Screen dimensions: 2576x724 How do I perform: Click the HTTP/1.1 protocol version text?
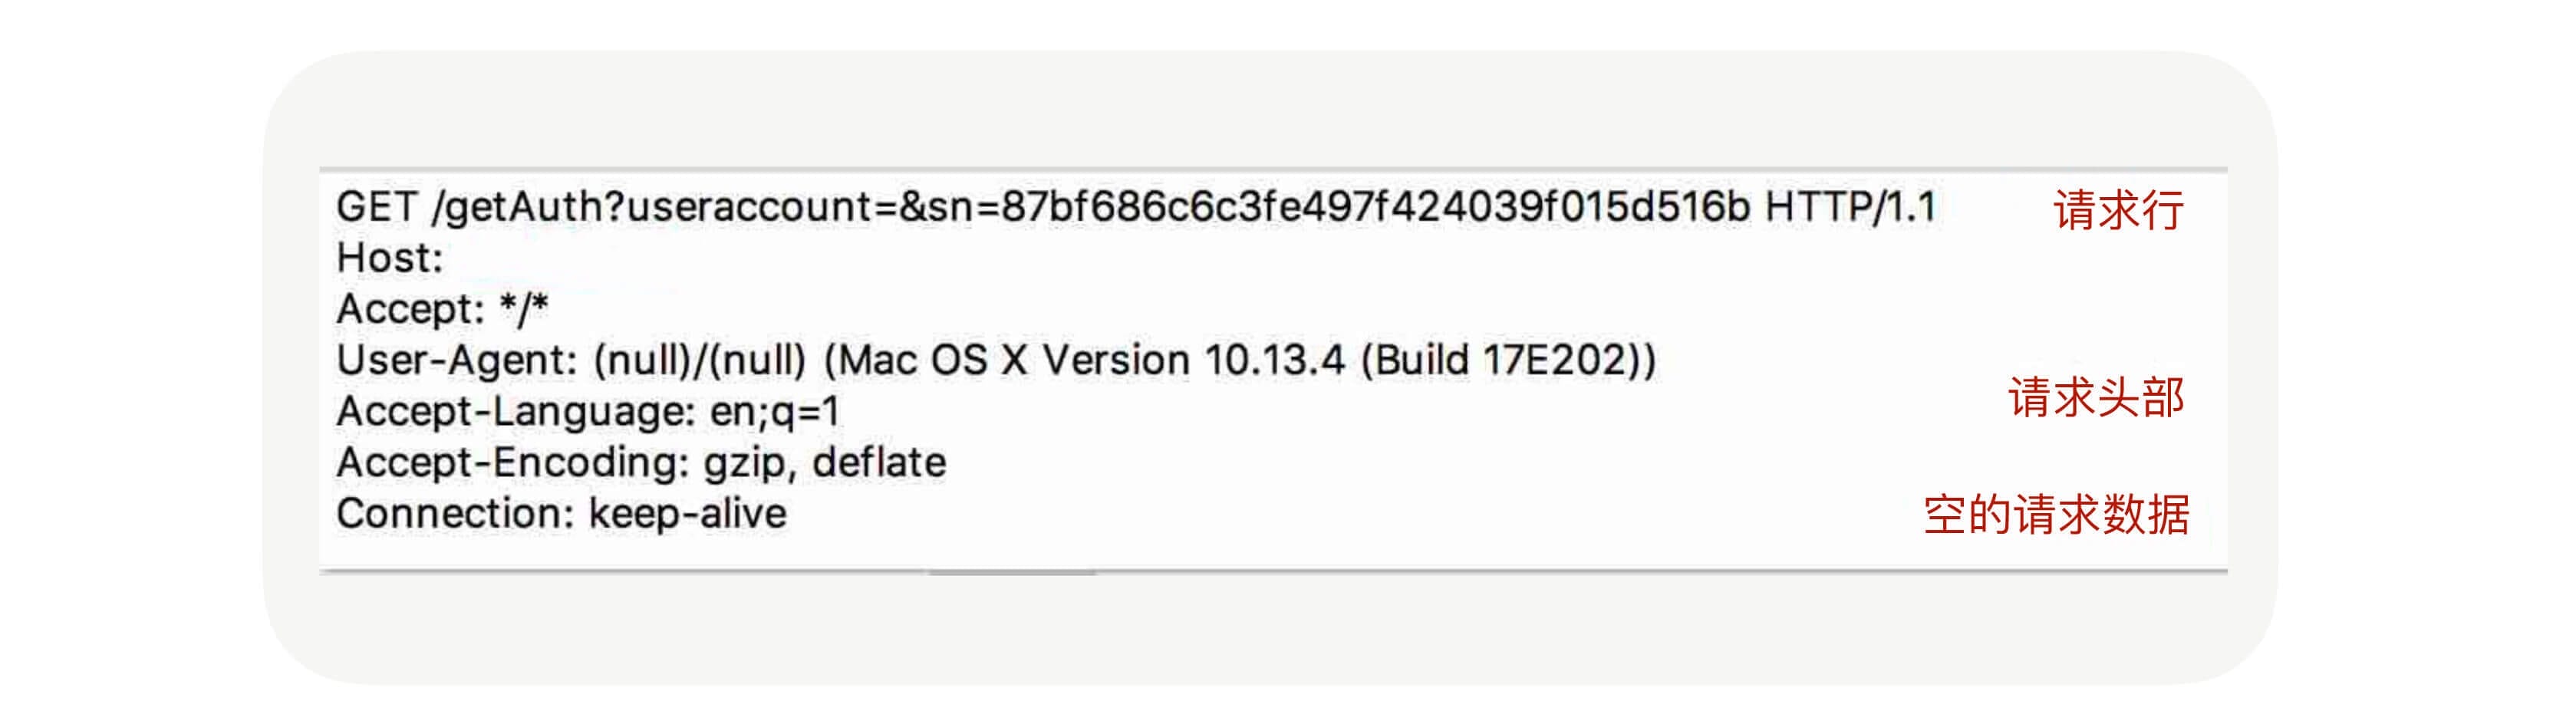pos(1850,207)
